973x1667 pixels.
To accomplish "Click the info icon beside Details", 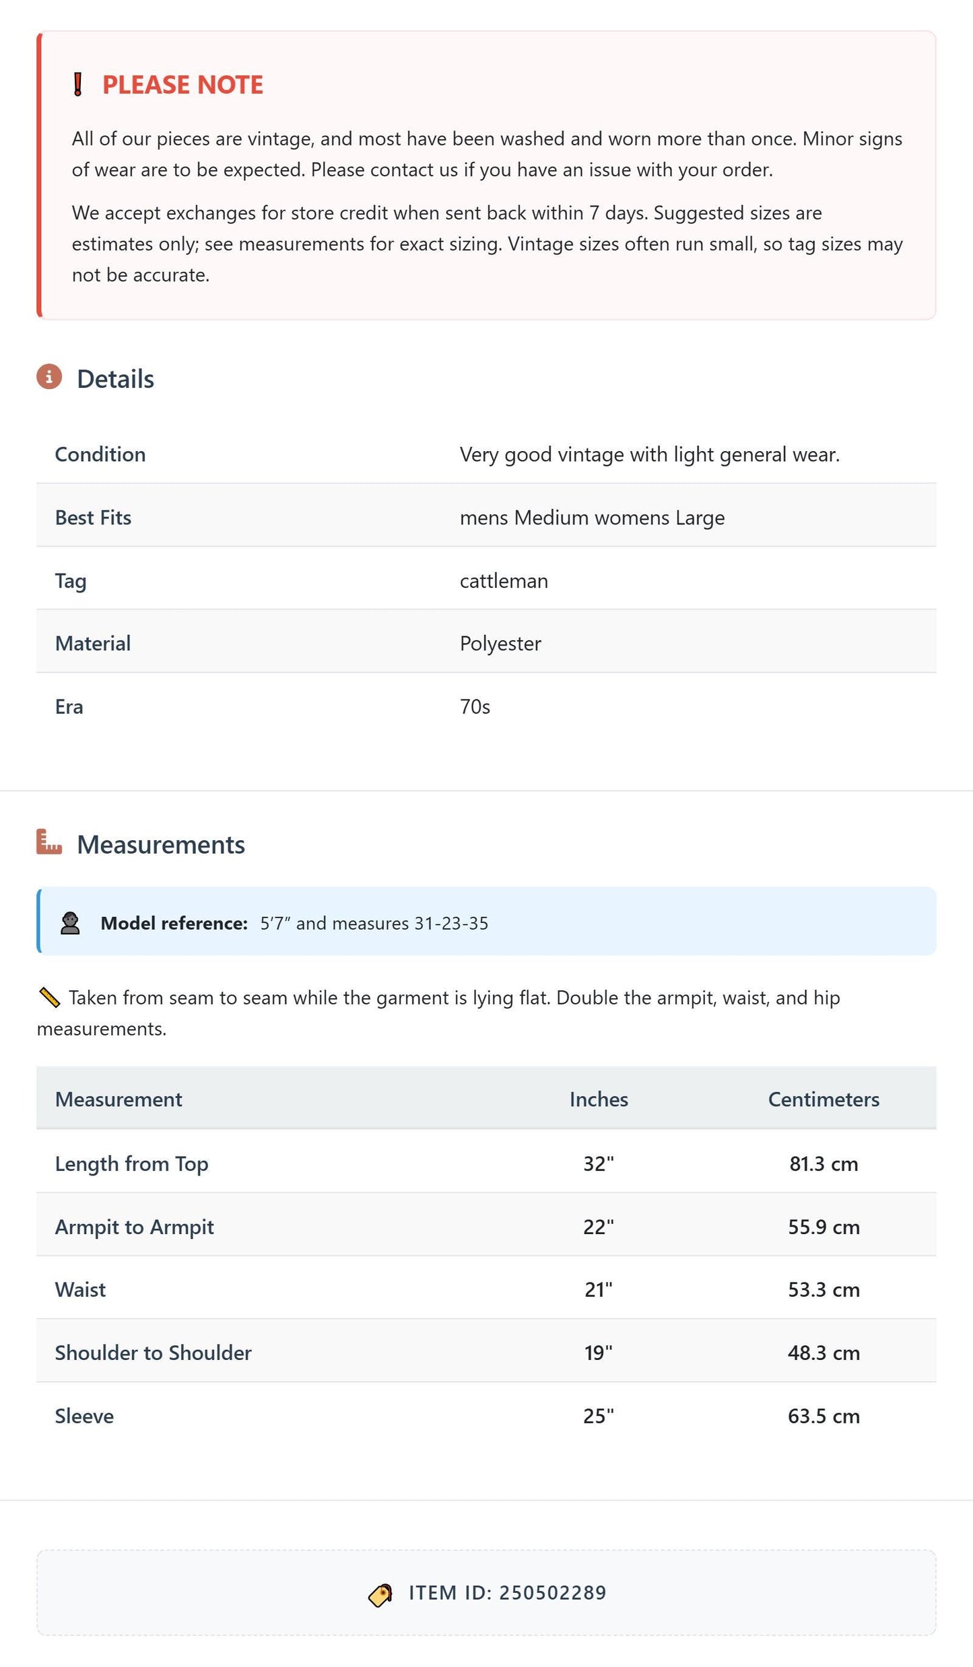I will pyautogui.click(x=49, y=377).
